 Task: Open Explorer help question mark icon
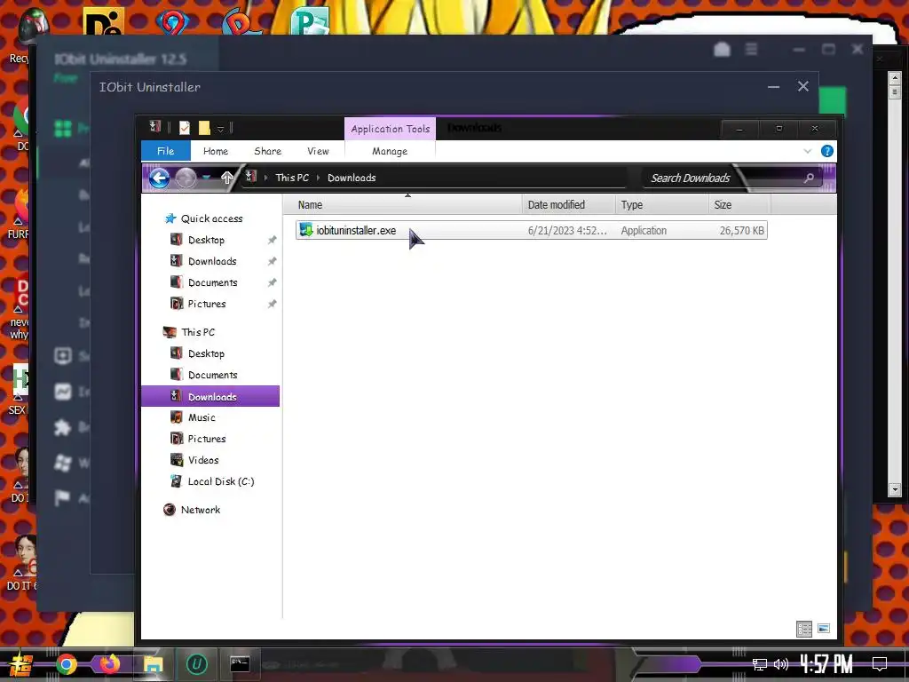(x=827, y=151)
